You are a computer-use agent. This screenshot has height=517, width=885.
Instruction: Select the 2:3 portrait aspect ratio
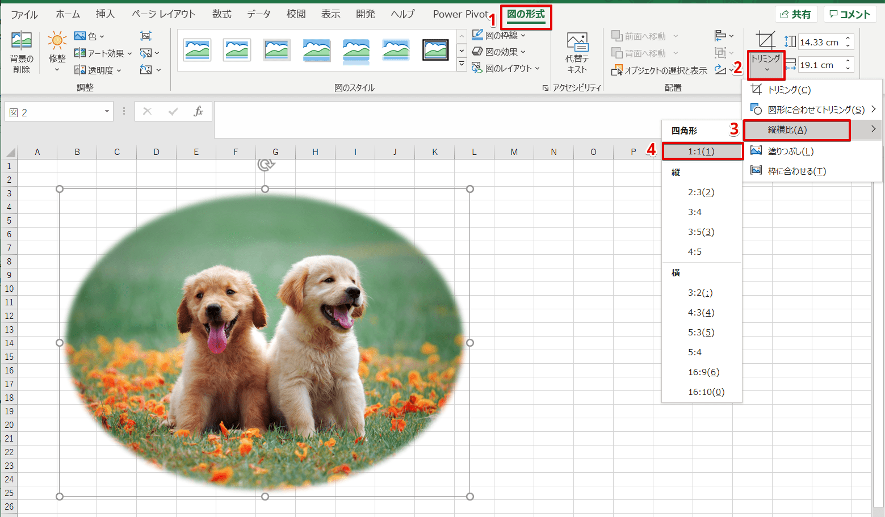click(x=702, y=192)
